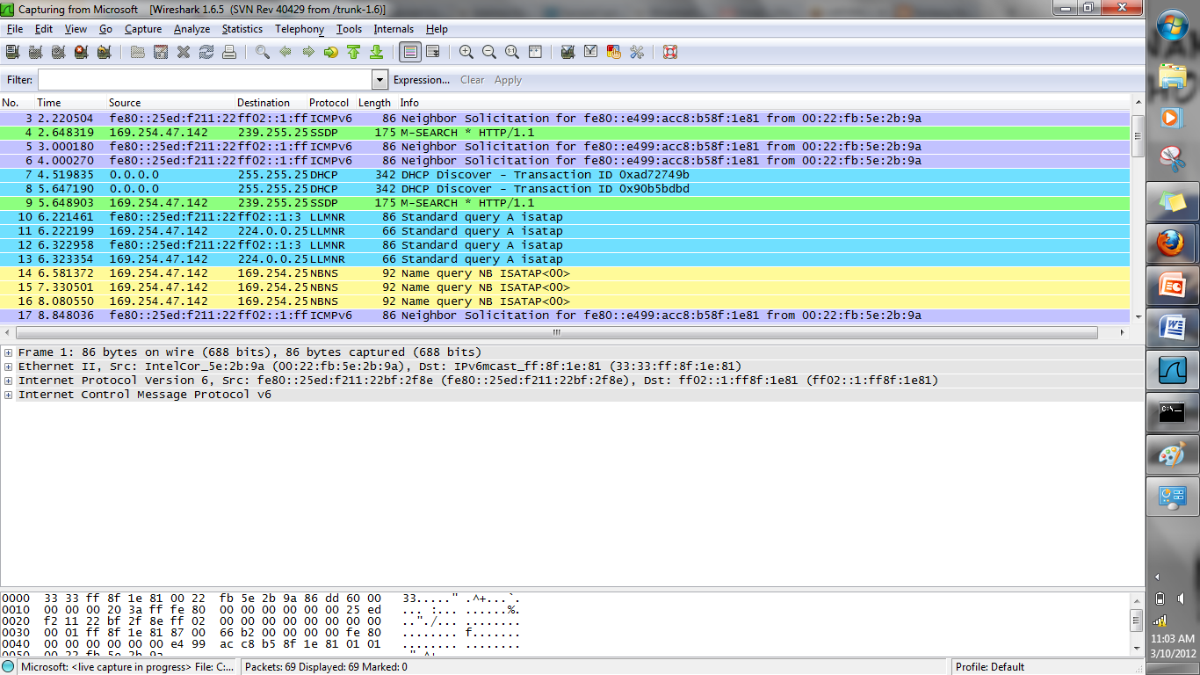The height and width of the screenshot is (675, 1200).
Task: Jump to the first packet
Action: [355, 53]
